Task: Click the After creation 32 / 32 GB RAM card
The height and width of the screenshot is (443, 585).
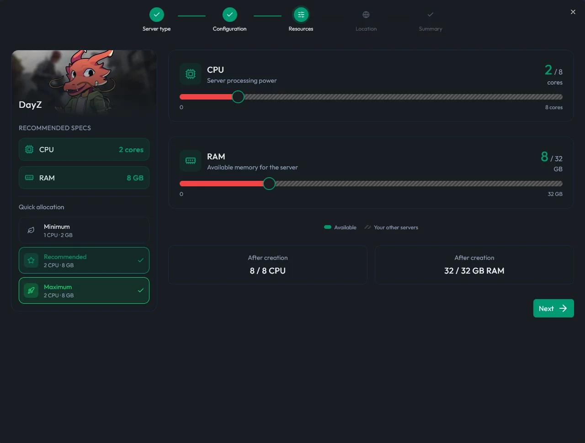Action: [x=474, y=265]
